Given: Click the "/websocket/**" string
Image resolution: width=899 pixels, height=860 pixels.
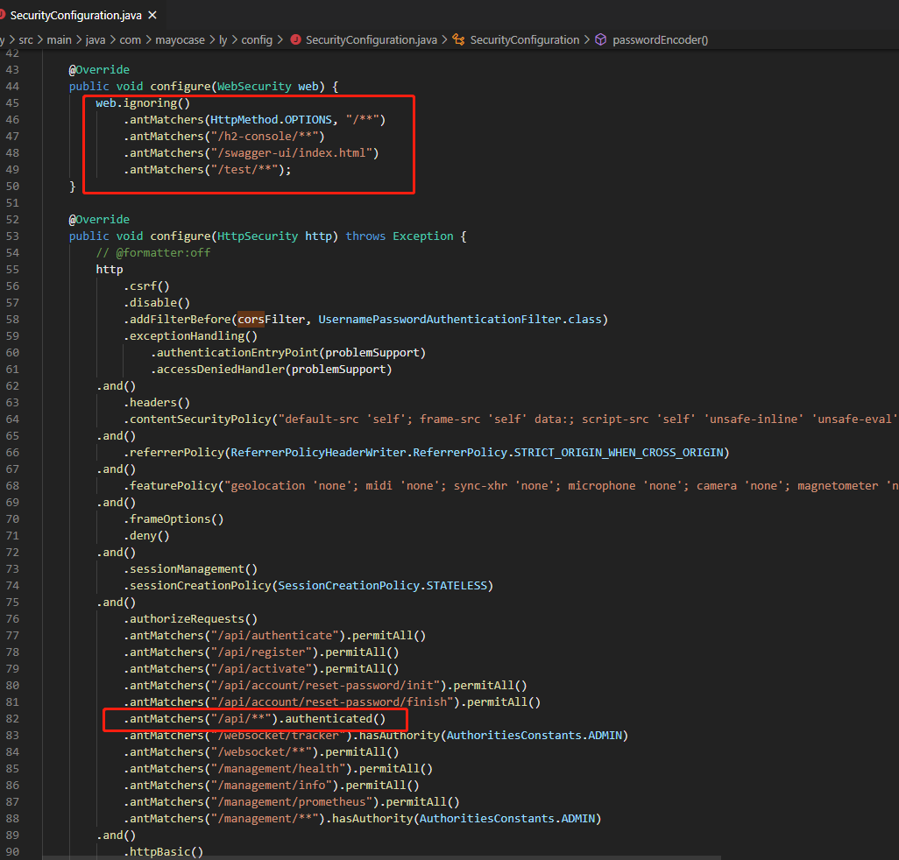Looking at the screenshot, I should coord(261,751).
